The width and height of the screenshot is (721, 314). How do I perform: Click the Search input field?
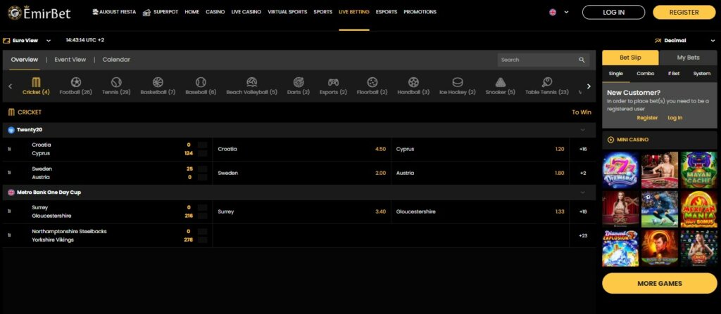tap(544, 60)
